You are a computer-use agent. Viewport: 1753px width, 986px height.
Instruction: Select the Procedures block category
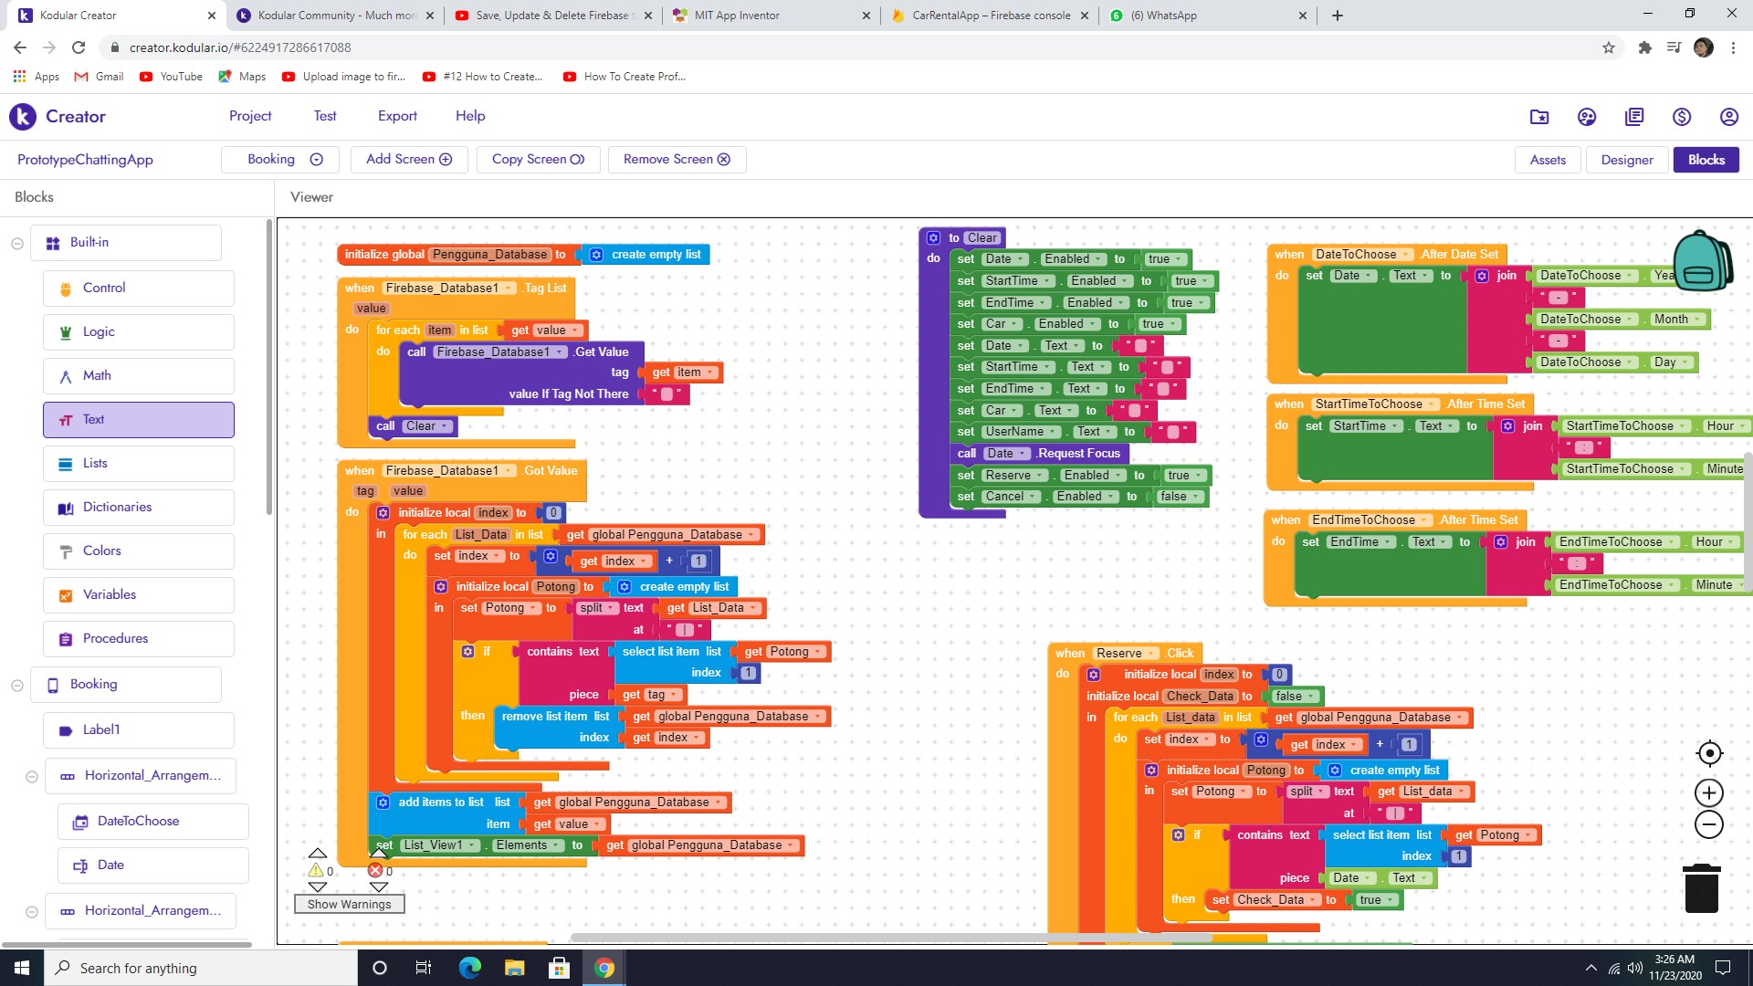point(115,639)
